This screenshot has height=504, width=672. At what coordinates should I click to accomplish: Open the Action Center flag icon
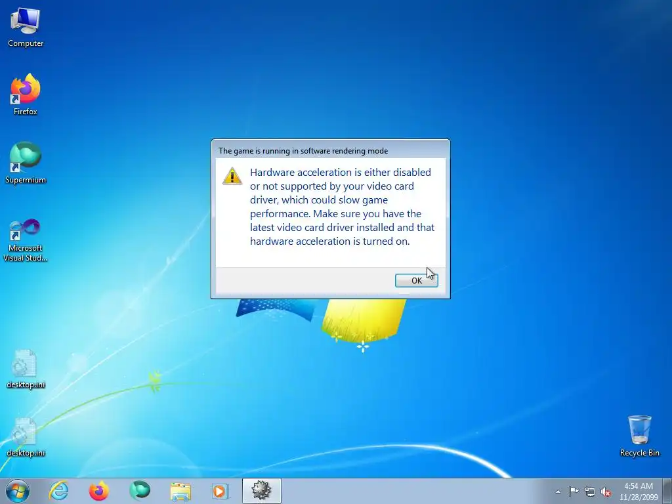[574, 492]
